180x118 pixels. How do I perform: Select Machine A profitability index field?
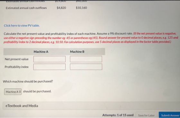[50, 67]
